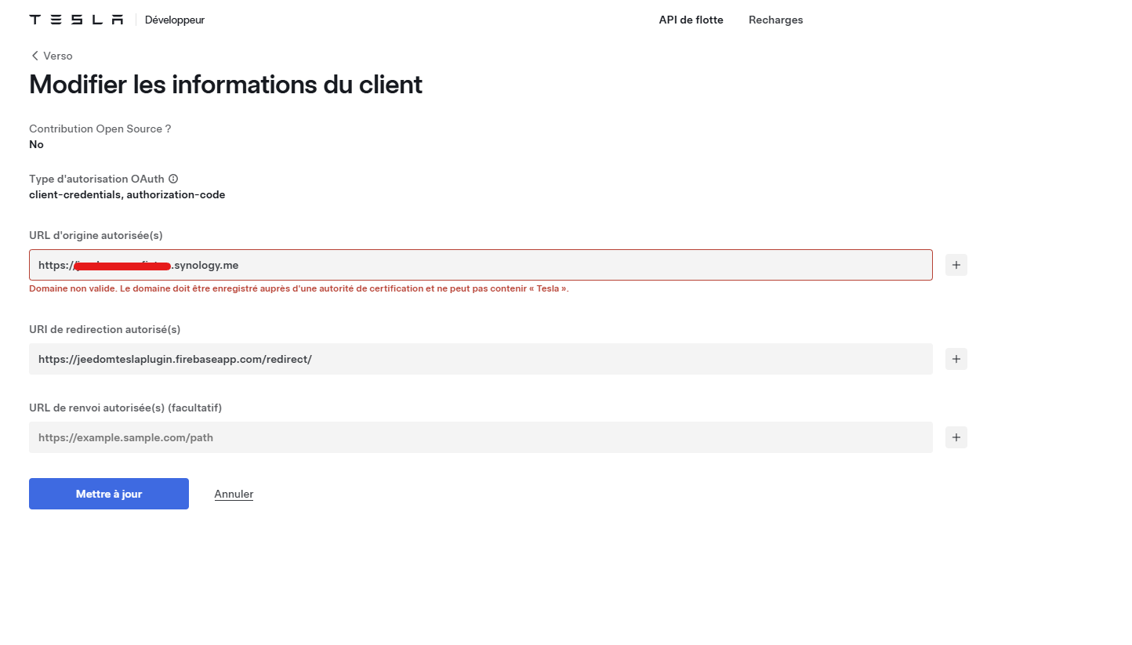Select the client-credentials, authorization-code value
The width and height of the screenshot is (1132, 645).
point(127,194)
